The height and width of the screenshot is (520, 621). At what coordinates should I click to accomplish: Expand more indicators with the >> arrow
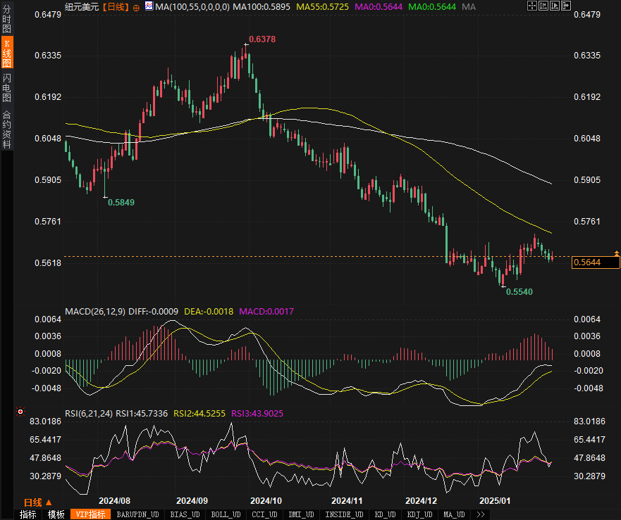pyautogui.click(x=480, y=514)
